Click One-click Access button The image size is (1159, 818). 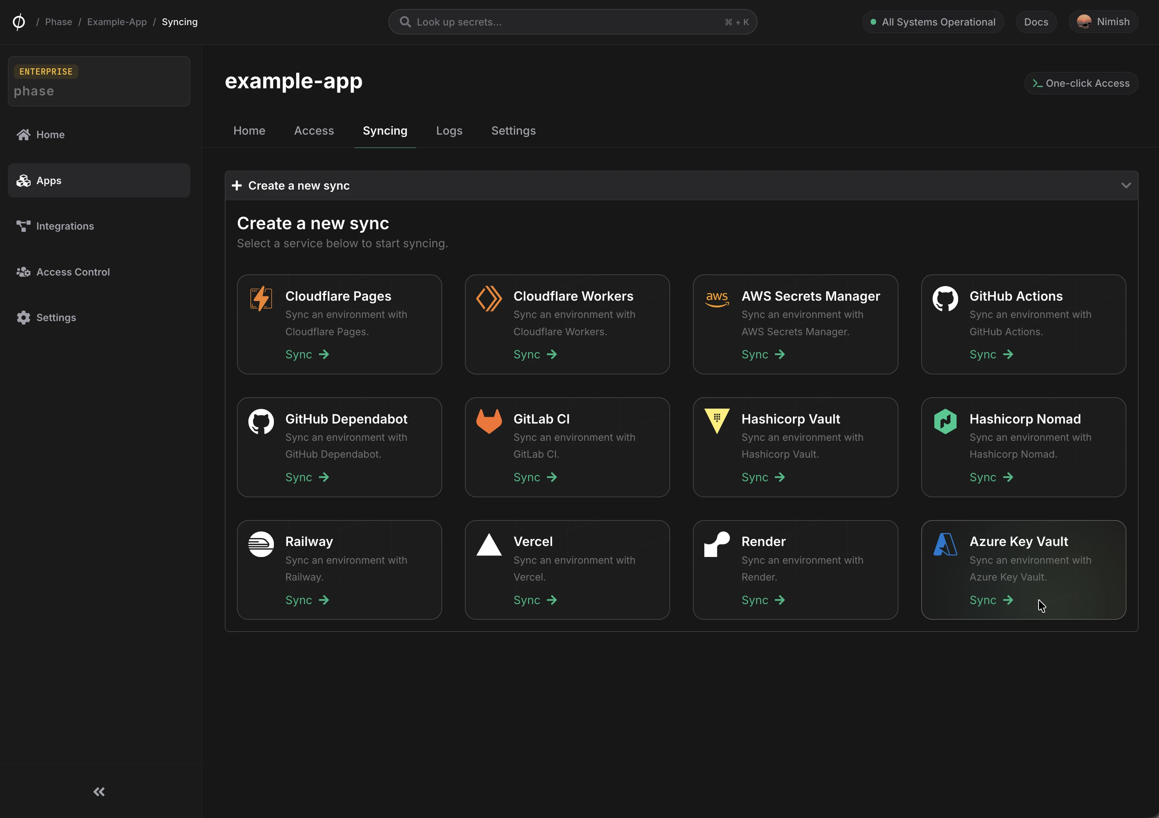pyautogui.click(x=1081, y=83)
